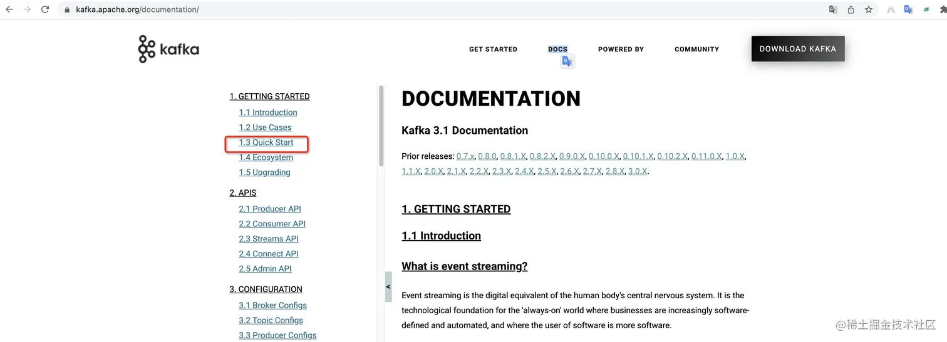Open the 0.8.0 prior release link
Viewport: 947px width, 342px height.
click(x=487, y=156)
